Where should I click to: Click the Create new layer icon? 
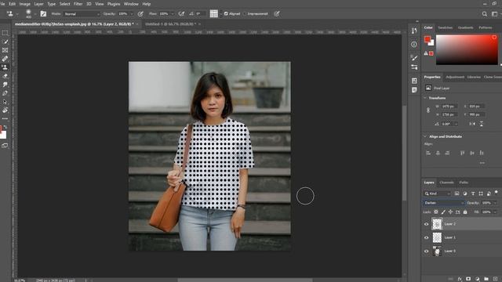click(495, 279)
